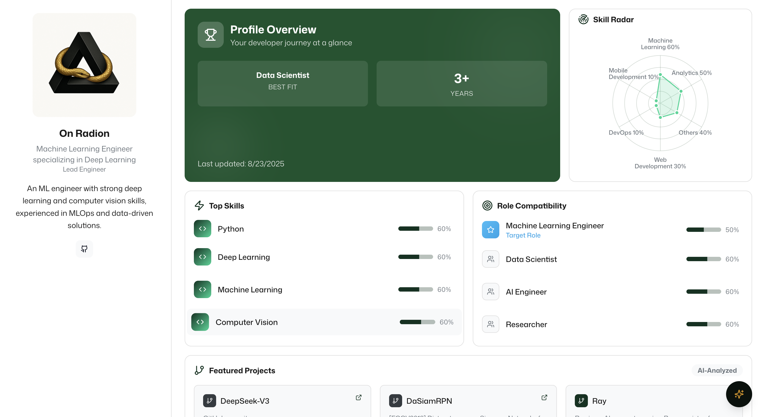Click the code icon next to Computer Vision

point(200,322)
